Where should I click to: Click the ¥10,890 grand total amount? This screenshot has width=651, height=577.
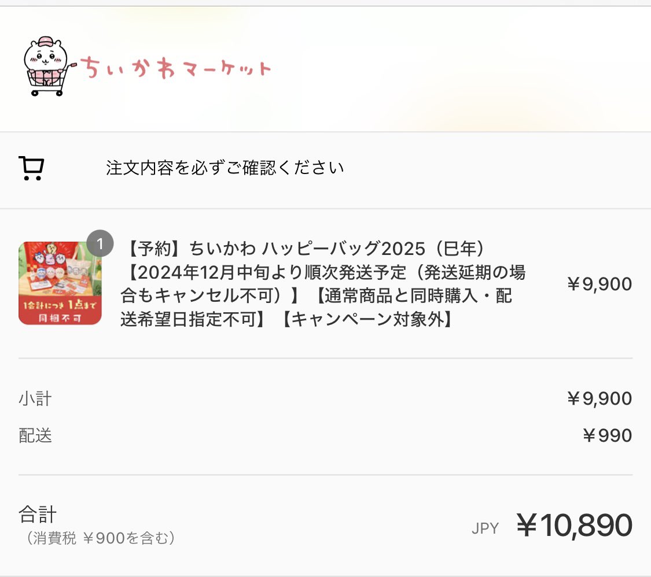click(574, 525)
